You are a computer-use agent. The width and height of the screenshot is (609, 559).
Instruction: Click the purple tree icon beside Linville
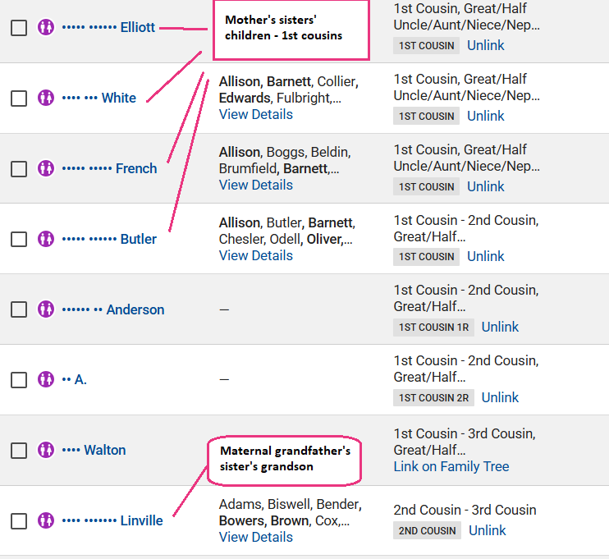pos(46,520)
